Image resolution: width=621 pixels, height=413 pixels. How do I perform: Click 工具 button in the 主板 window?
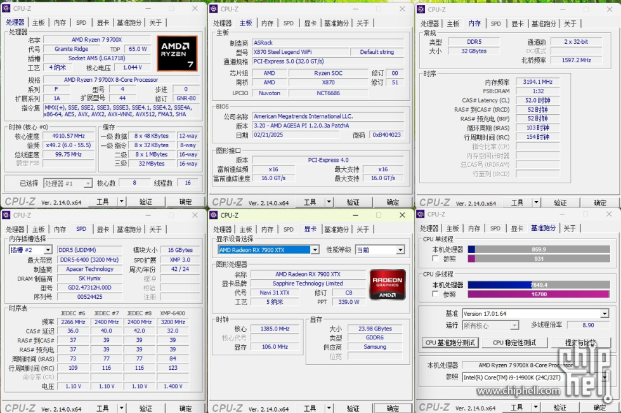(310, 202)
